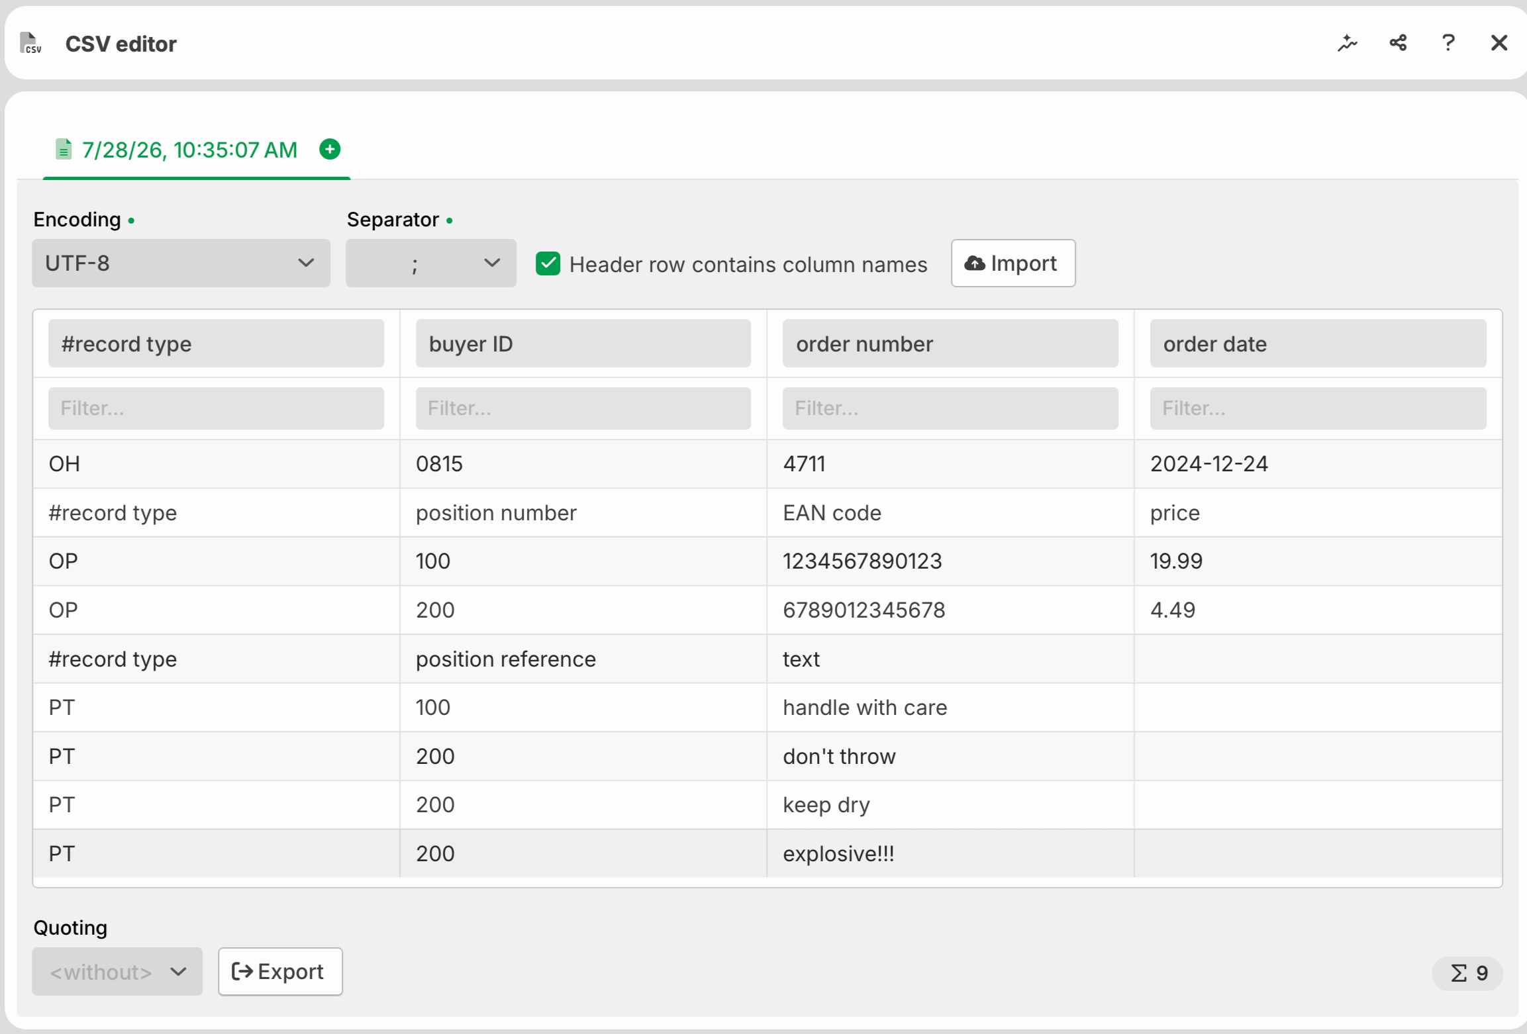Open help via the question mark icon
Image resolution: width=1527 pixels, height=1034 pixels.
[x=1448, y=44]
